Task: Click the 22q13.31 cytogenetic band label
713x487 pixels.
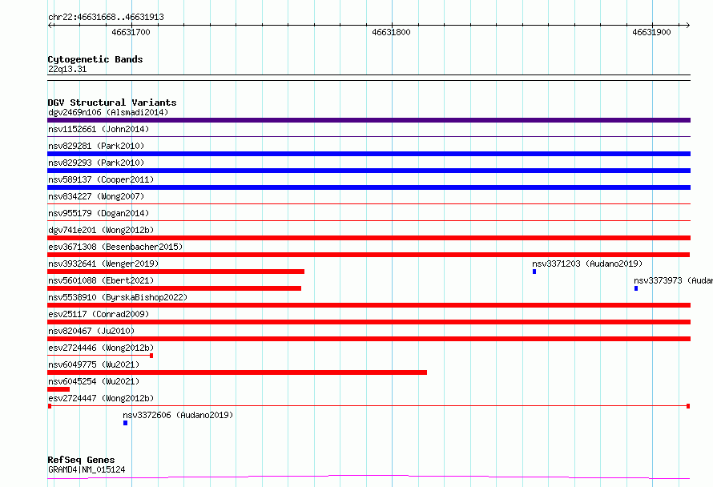Action: pyautogui.click(x=67, y=69)
